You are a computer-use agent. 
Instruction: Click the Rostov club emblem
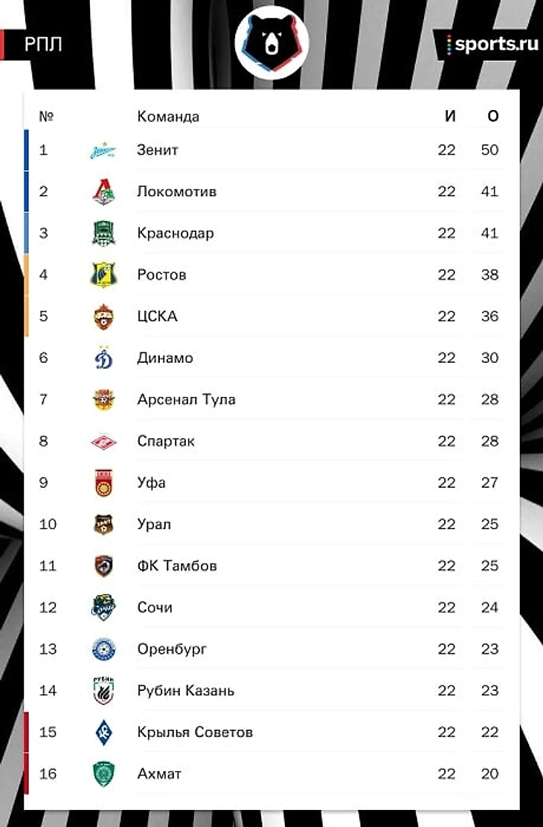point(103,275)
